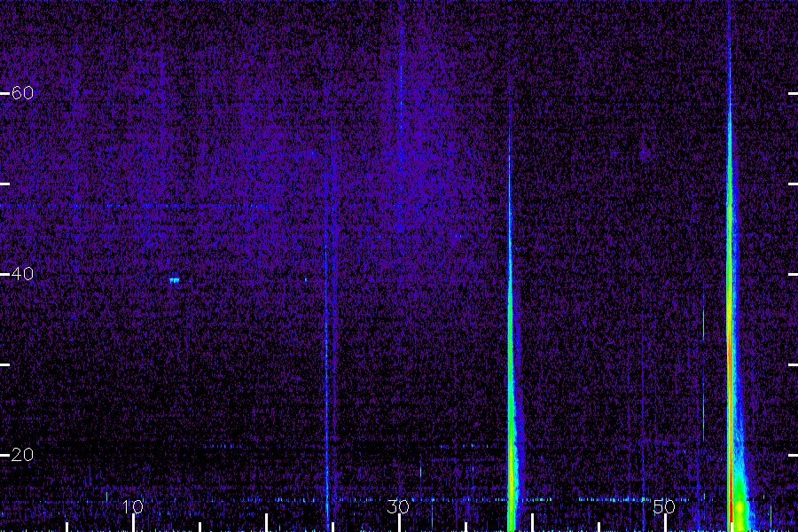Click the 30 label on the horizontal axis
Image resolution: width=798 pixels, height=532 pixels.
398,506
